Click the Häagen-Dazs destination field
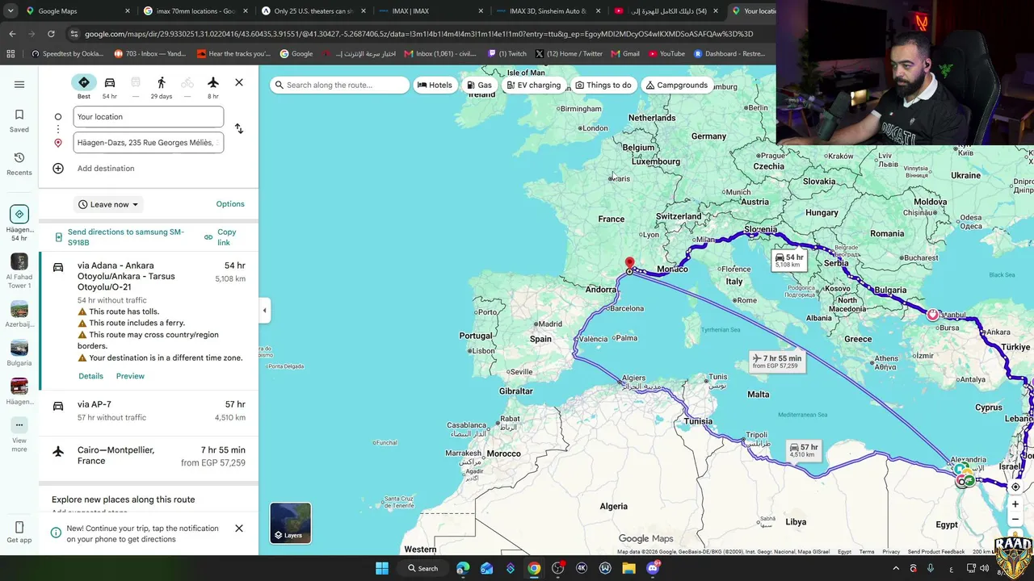The width and height of the screenshot is (1034, 581). click(x=149, y=143)
